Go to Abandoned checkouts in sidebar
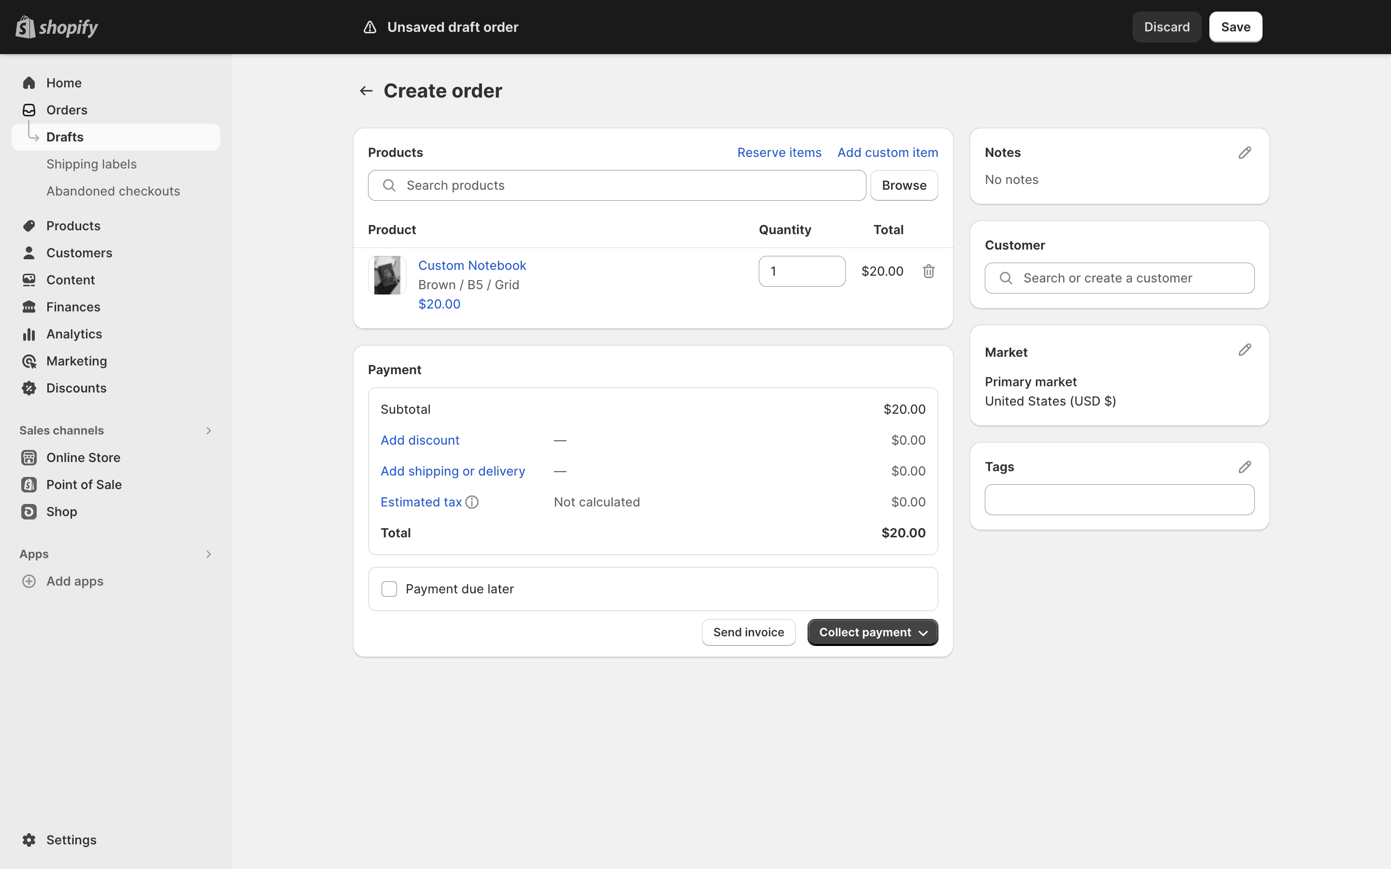Viewport: 1391px width, 869px height. pos(113,191)
